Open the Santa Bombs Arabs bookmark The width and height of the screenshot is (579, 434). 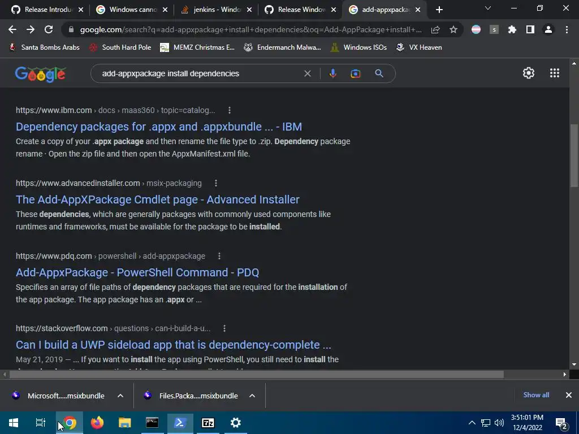(44, 47)
